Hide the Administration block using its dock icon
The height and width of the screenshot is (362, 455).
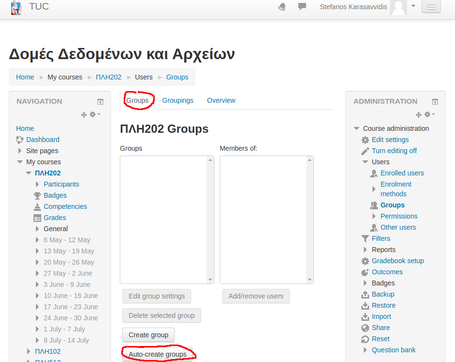(435, 102)
